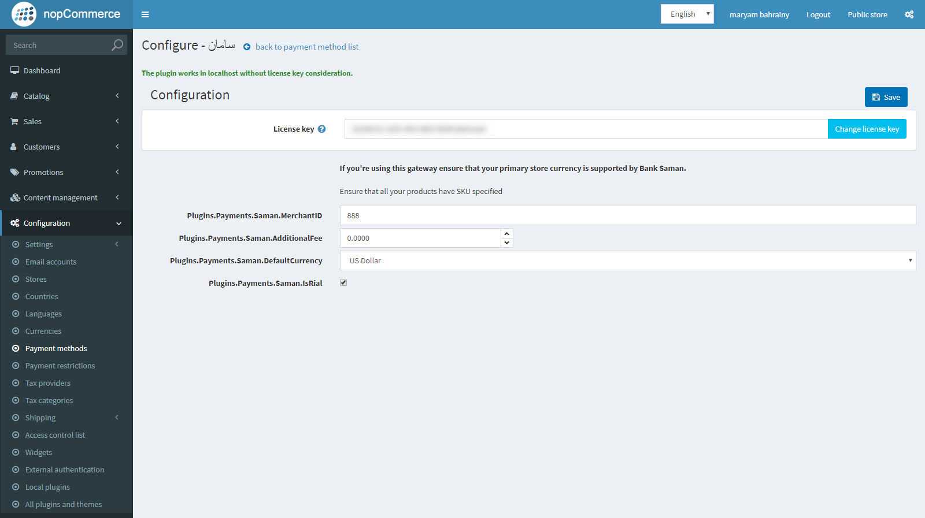Click the Content management cubes icon
The height and width of the screenshot is (518, 925).
pos(15,197)
